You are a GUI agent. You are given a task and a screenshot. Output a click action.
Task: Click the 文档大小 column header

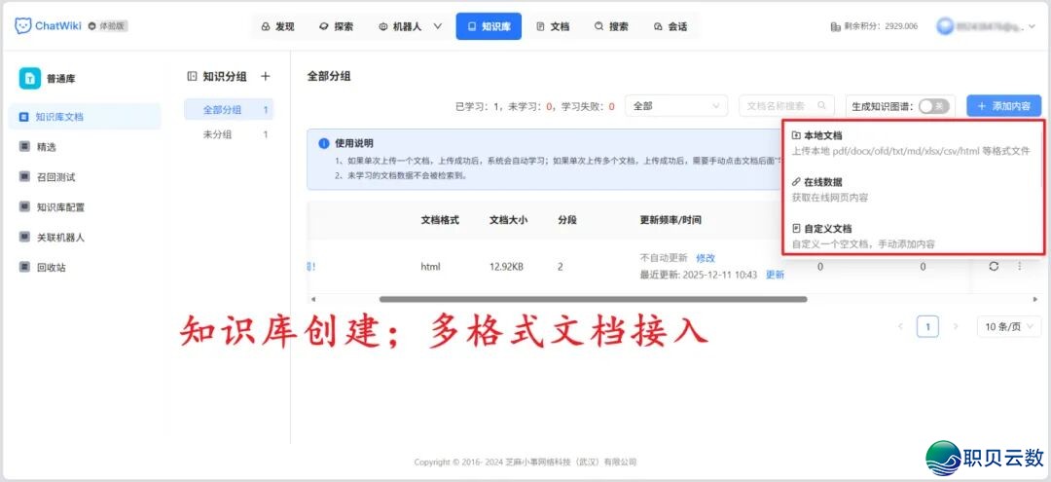509,220
